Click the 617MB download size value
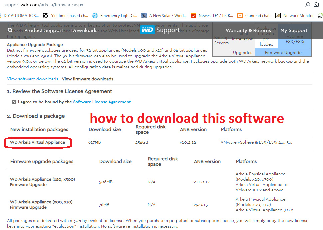This screenshot has width=323, height=230. pos(95,142)
